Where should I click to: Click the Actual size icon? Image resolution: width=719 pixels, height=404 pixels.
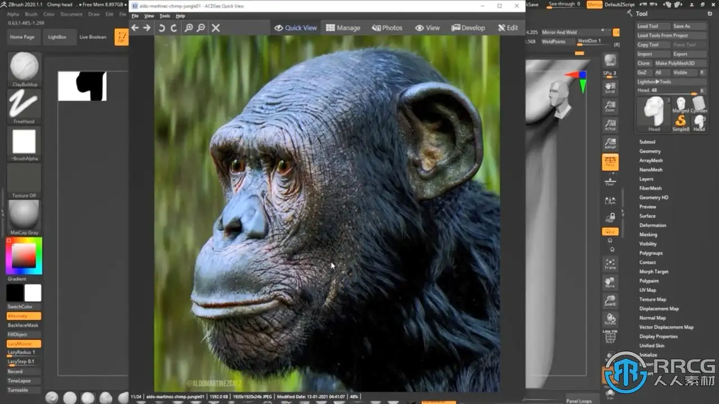610,125
